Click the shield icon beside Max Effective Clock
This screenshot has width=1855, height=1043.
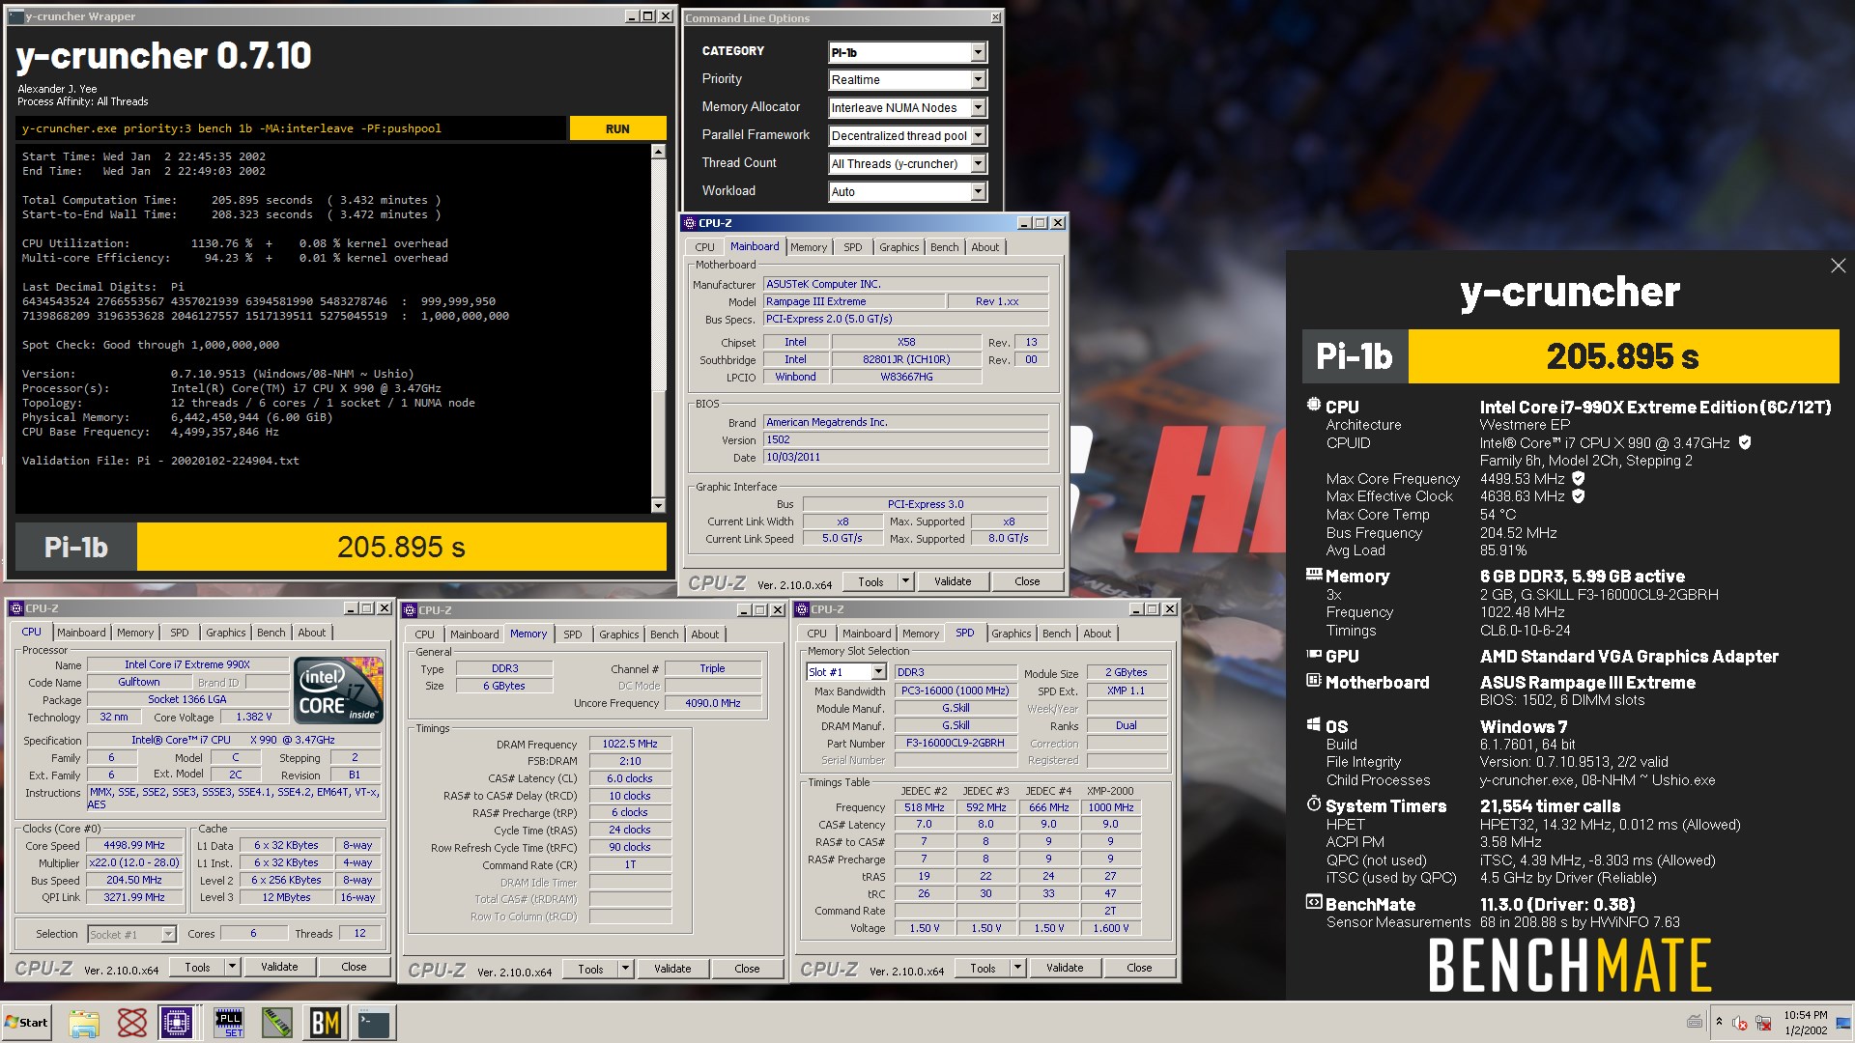pos(1578,496)
